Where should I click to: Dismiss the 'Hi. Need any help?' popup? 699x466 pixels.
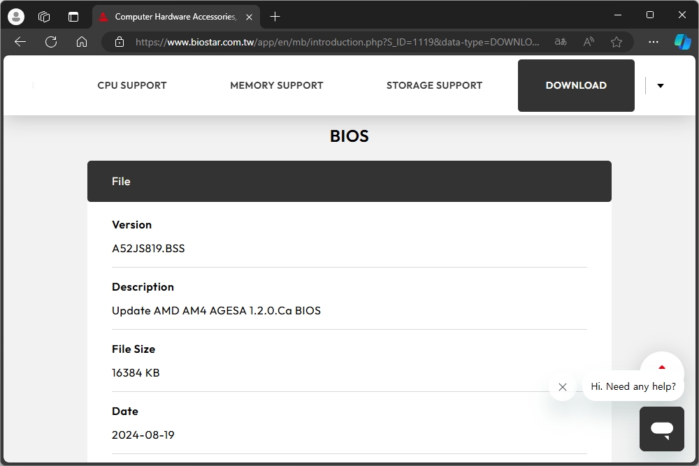click(563, 387)
